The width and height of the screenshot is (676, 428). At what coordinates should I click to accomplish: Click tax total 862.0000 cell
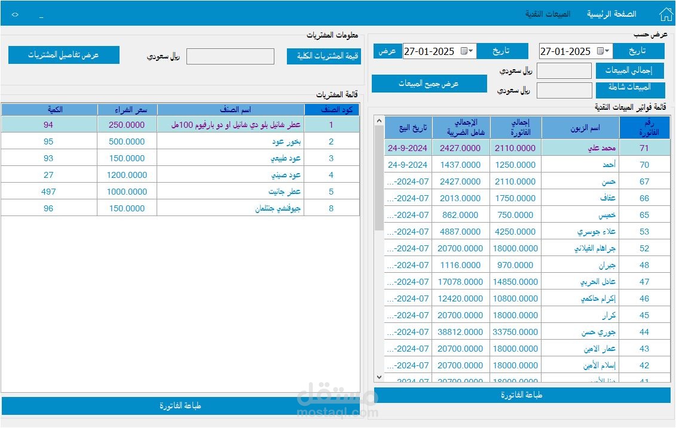tap(460, 215)
